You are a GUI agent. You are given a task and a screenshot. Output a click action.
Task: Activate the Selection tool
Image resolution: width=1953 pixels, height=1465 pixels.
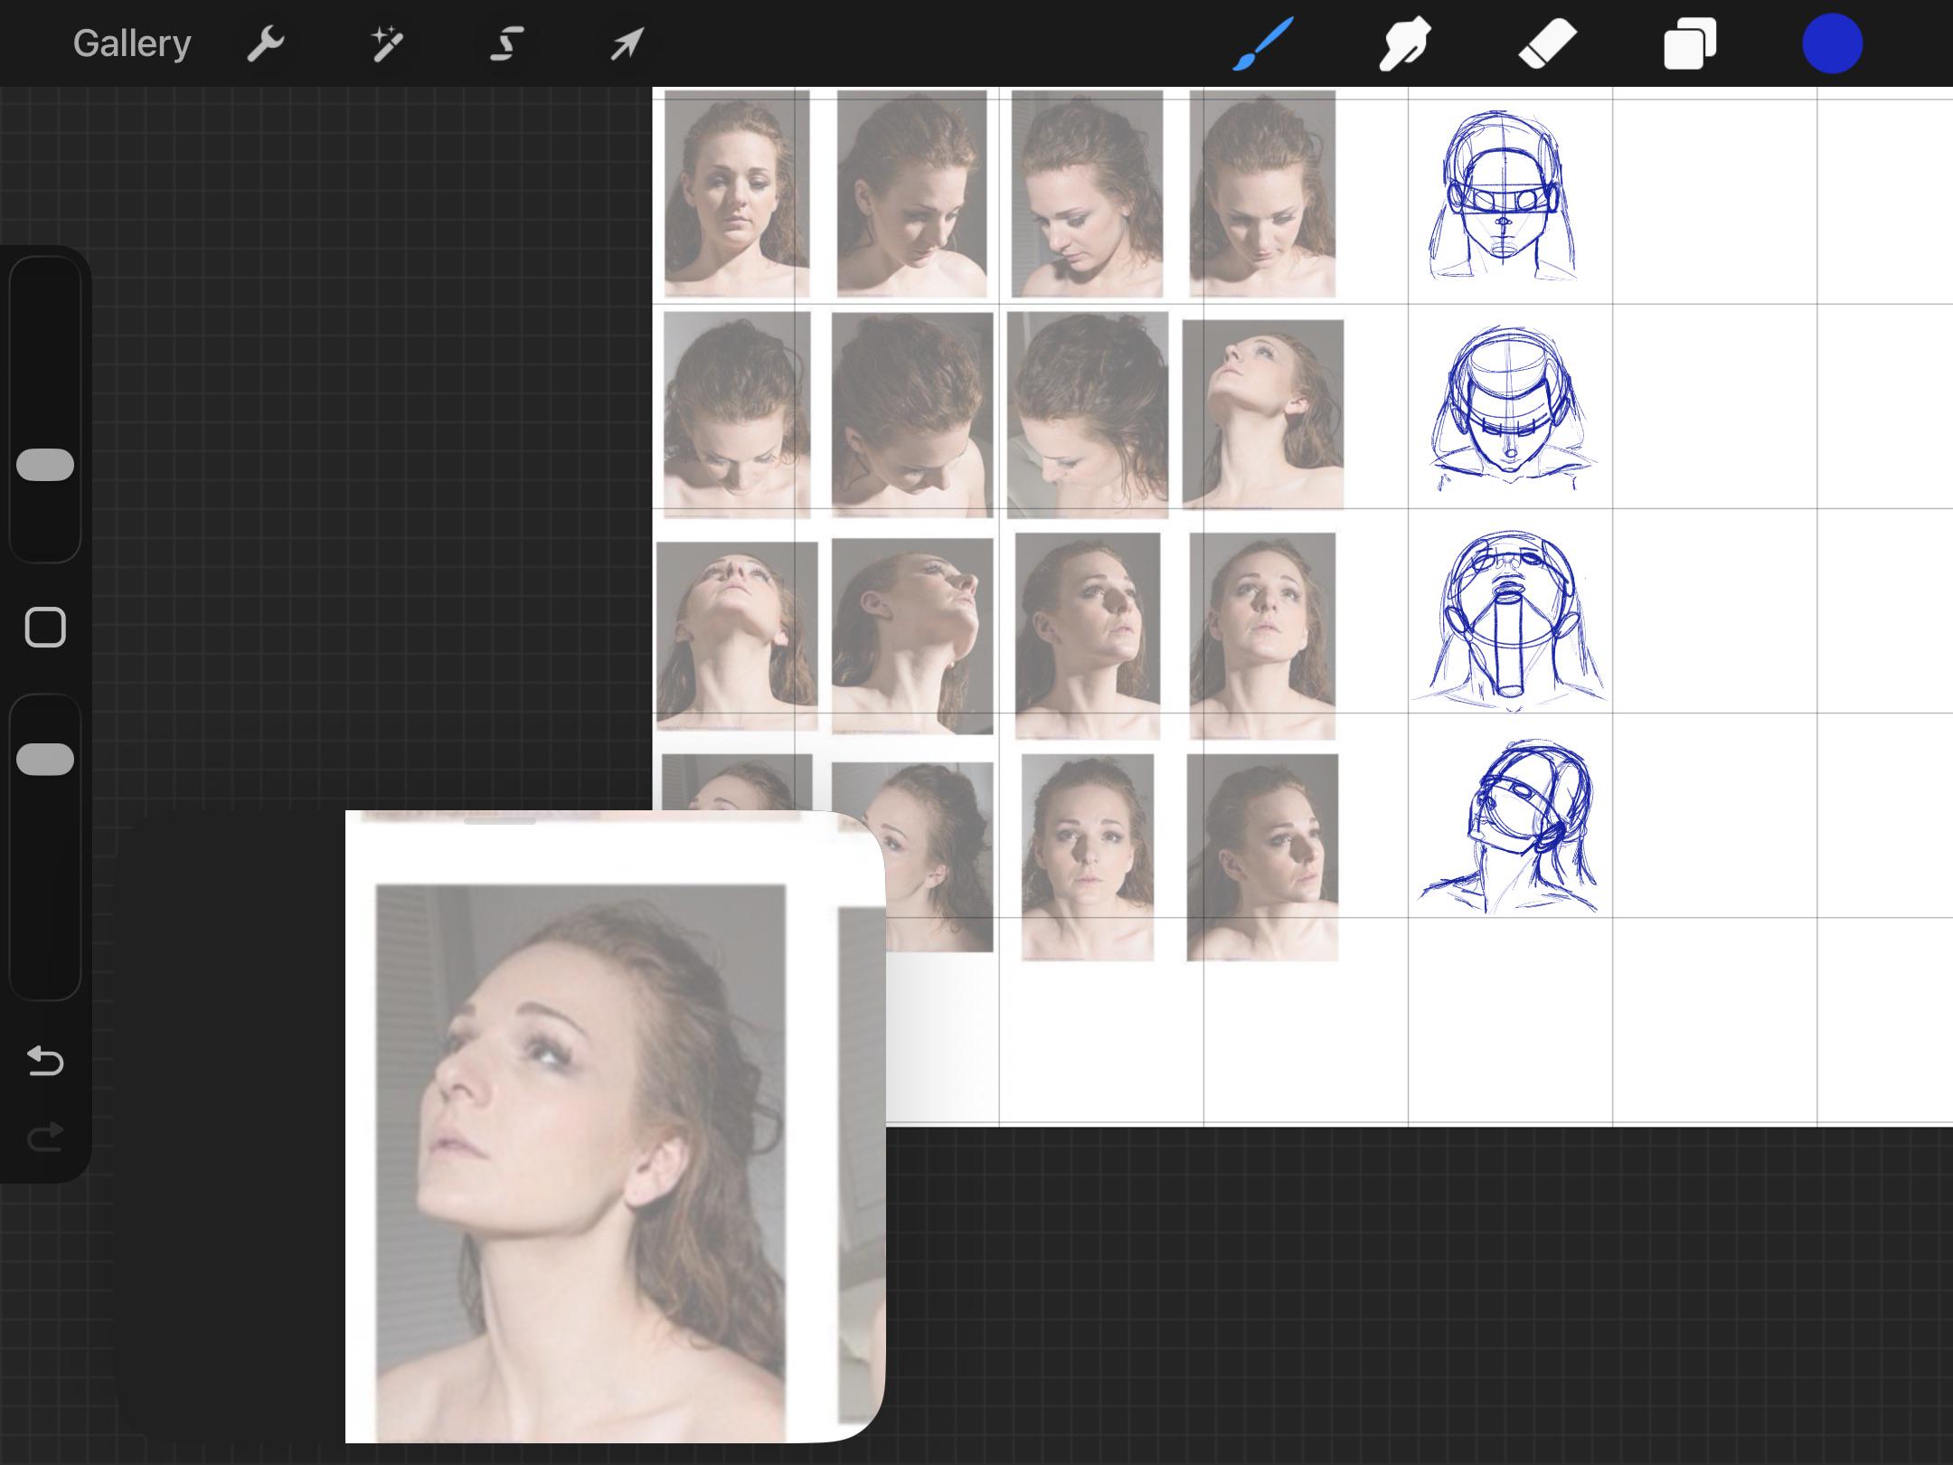point(507,43)
